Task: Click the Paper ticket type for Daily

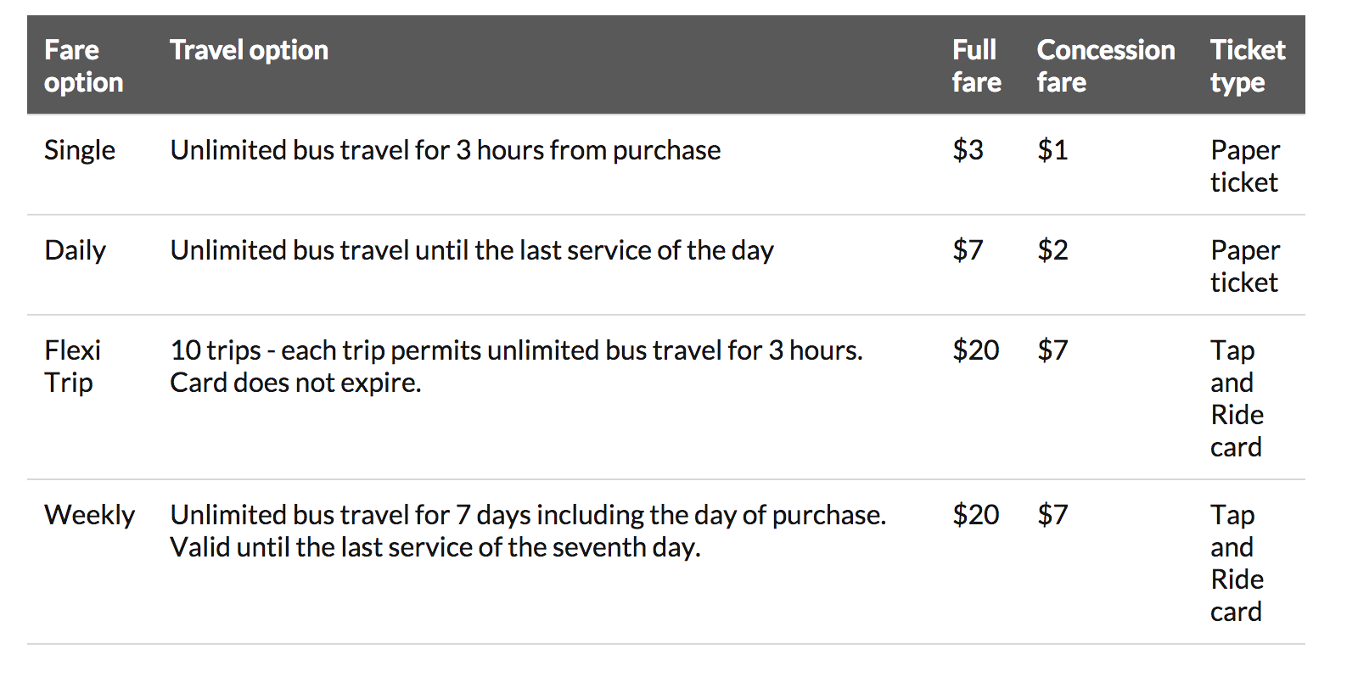Action: click(x=1245, y=266)
